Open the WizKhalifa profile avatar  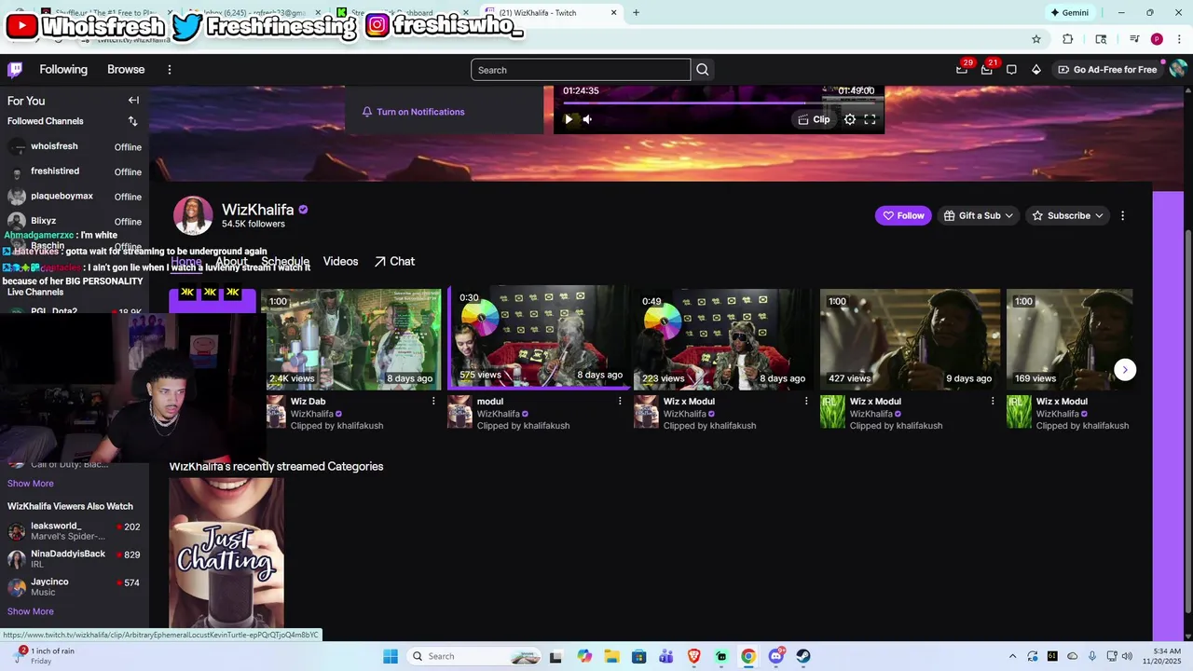[193, 215]
